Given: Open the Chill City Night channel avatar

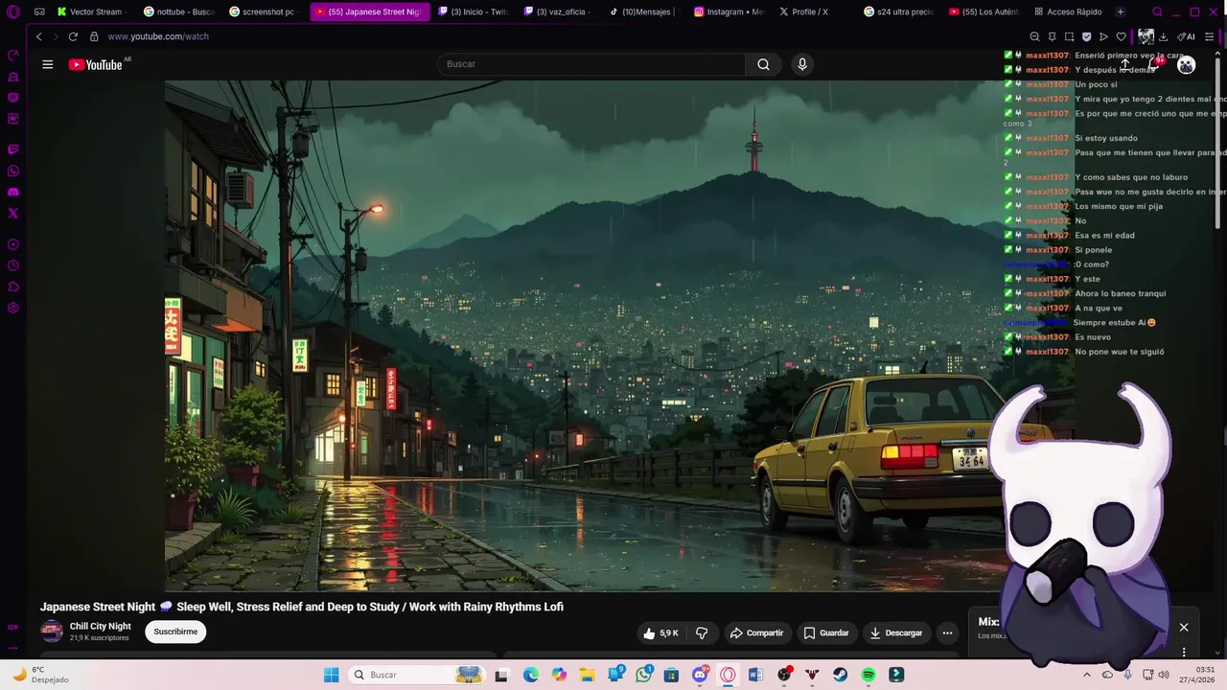Looking at the screenshot, I should [x=52, y=632].
